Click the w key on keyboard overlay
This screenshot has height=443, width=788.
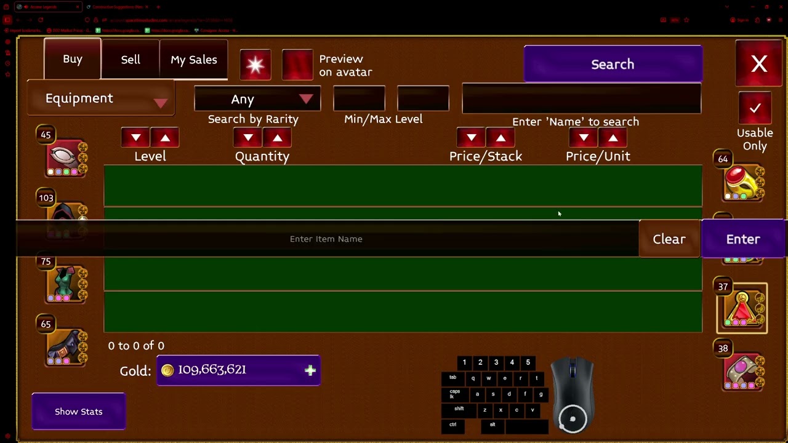pos(489,378)
